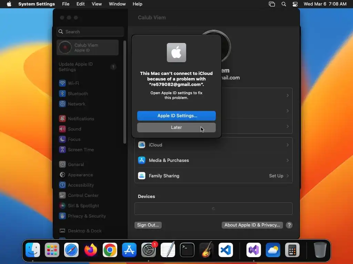Image resolution: width=353 pixels, height=264 pixels.
Task: Expand the iCloud row chevron
Action: click(x=288, y=145)
